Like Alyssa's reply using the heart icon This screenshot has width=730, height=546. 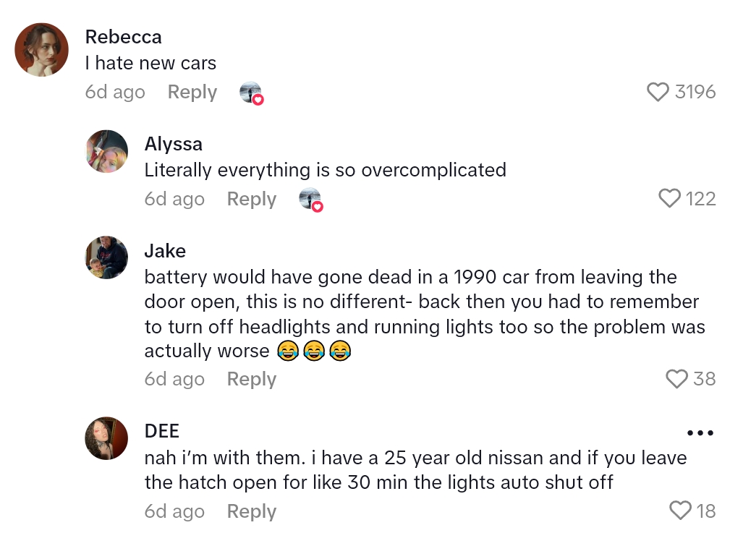[670, 199]
